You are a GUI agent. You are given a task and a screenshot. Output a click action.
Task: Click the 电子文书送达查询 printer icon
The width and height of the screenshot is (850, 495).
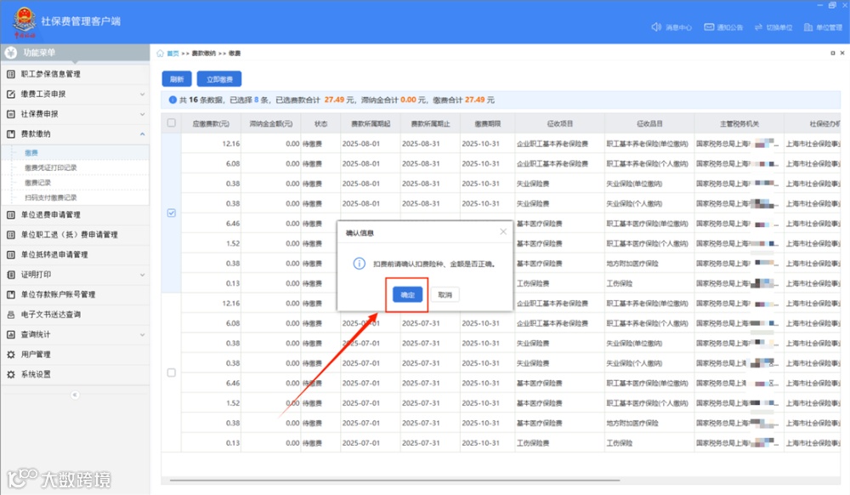[11, 315]
